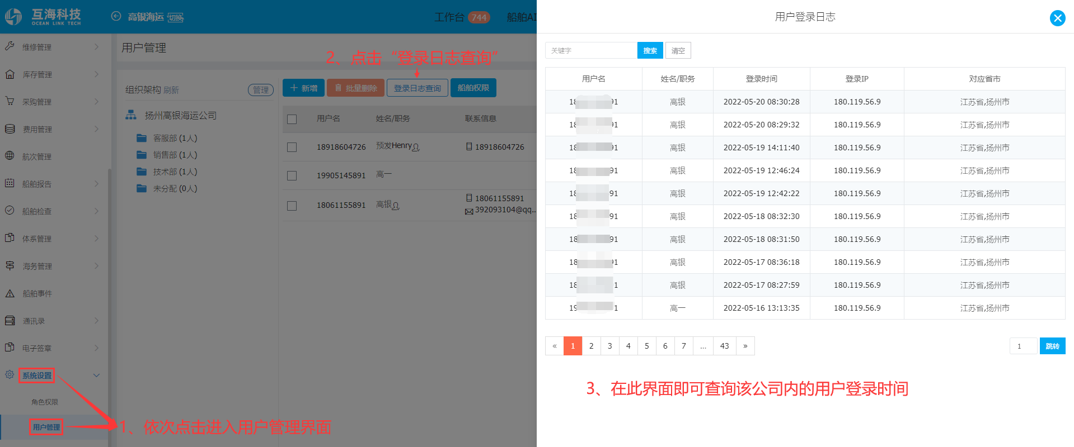
Task: Click the system management document icon
Action: [10, 238]
